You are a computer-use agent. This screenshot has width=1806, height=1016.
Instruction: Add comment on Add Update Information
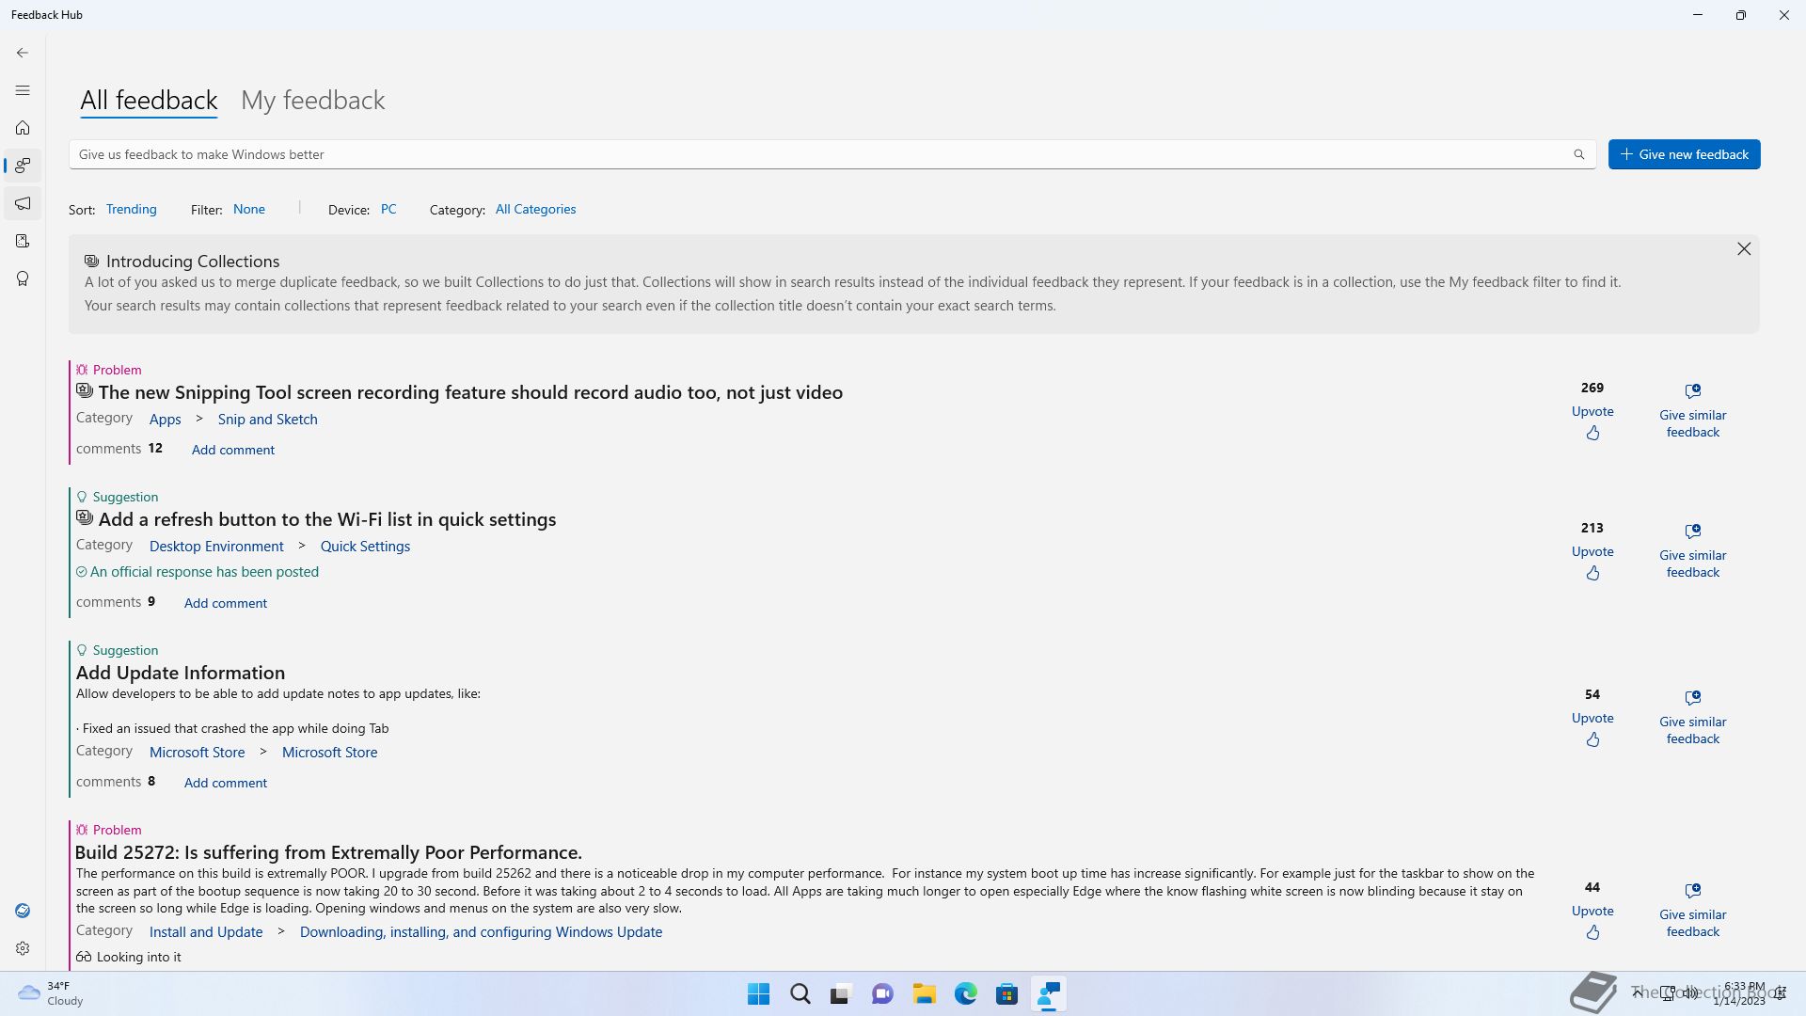pyautogui.click(x=226, y=783)
